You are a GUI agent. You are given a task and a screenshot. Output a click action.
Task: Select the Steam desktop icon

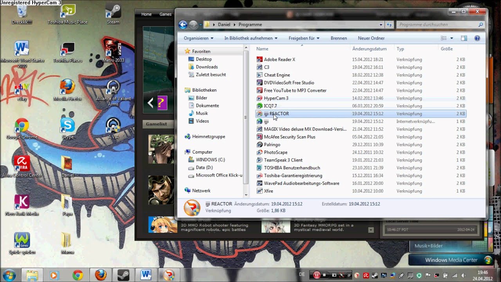pyautogui.click(x=113, y=14)
